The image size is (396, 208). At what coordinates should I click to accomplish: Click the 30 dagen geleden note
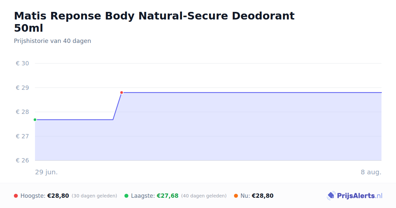[94, 196]
